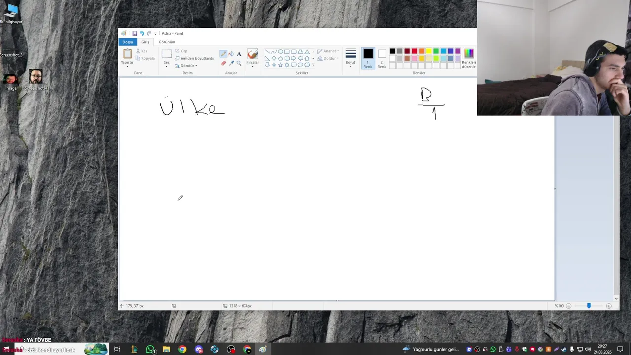The height and width of the screenshot is (355, 631).
Task: Select the right arrow shape
Action: 294,58
